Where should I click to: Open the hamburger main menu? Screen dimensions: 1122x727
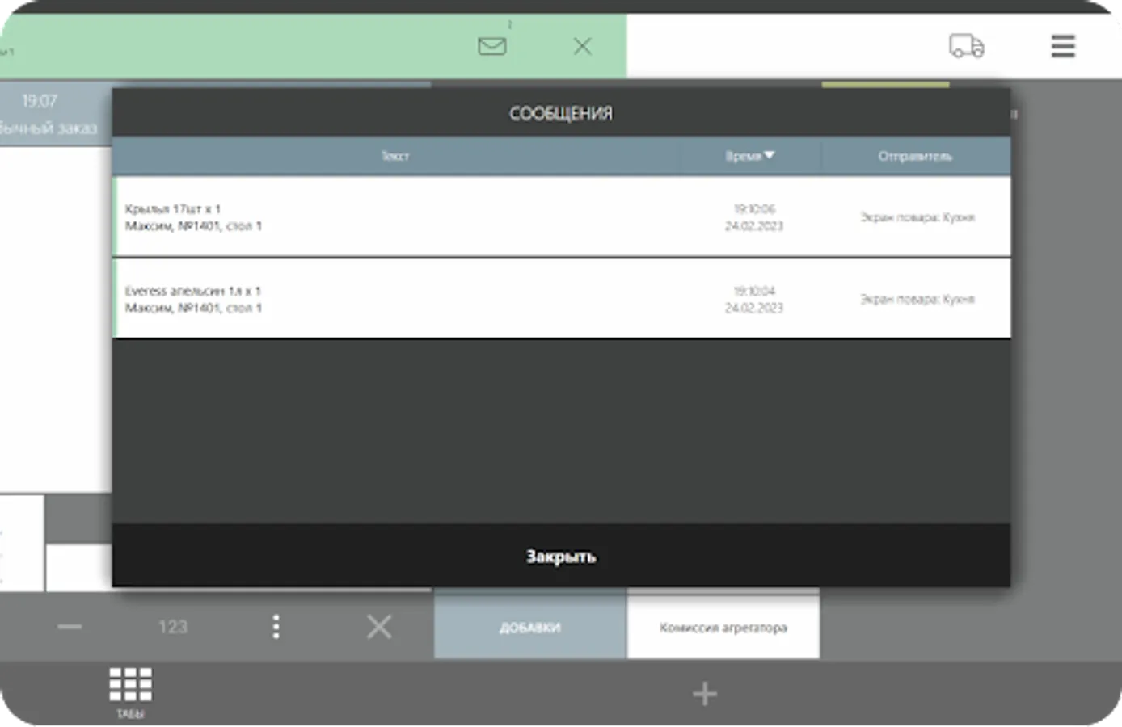(1063, 46)
